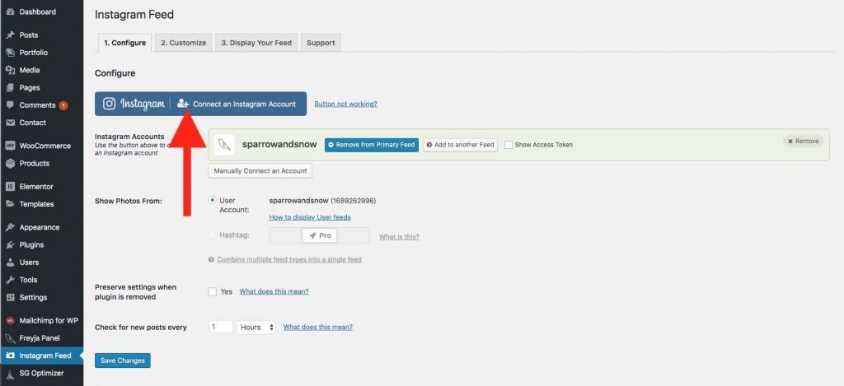Click the disabled Hashtag input field

coord(320,235)
